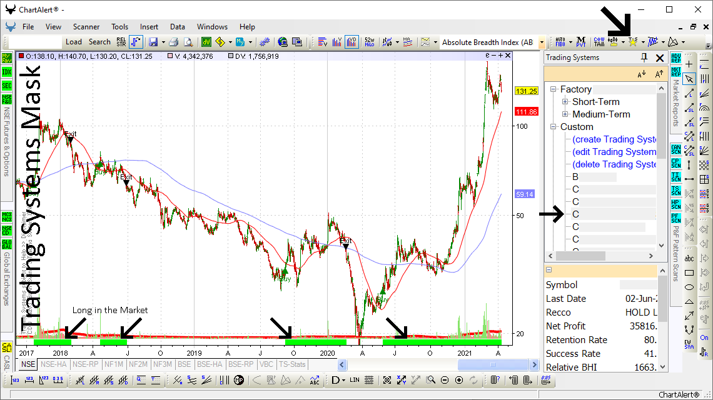Click the Save floppy disk icon
This screenshot has width=713, height=400.
tap(153, 42)
